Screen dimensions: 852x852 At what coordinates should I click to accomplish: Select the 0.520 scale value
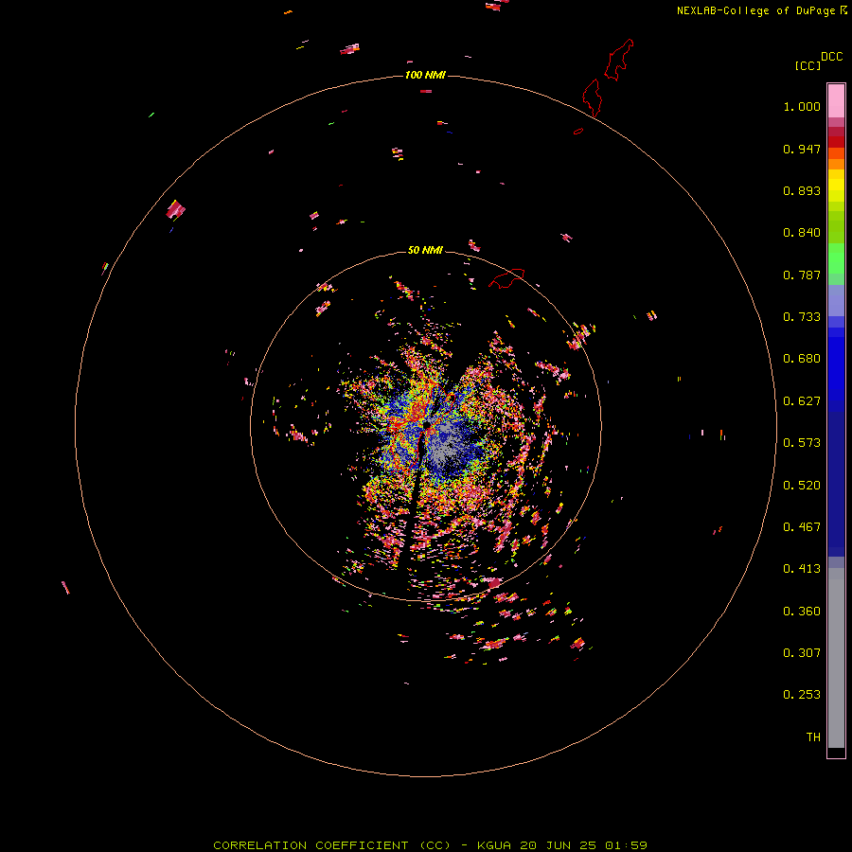(x=802, y=486)
